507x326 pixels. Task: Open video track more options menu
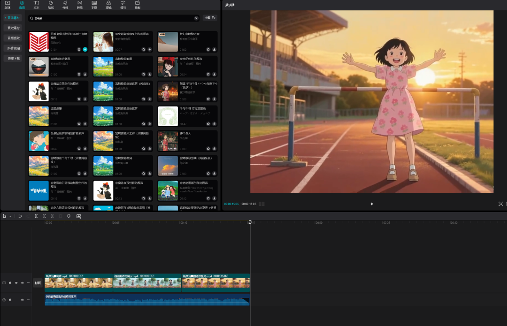tap(29, 283)
